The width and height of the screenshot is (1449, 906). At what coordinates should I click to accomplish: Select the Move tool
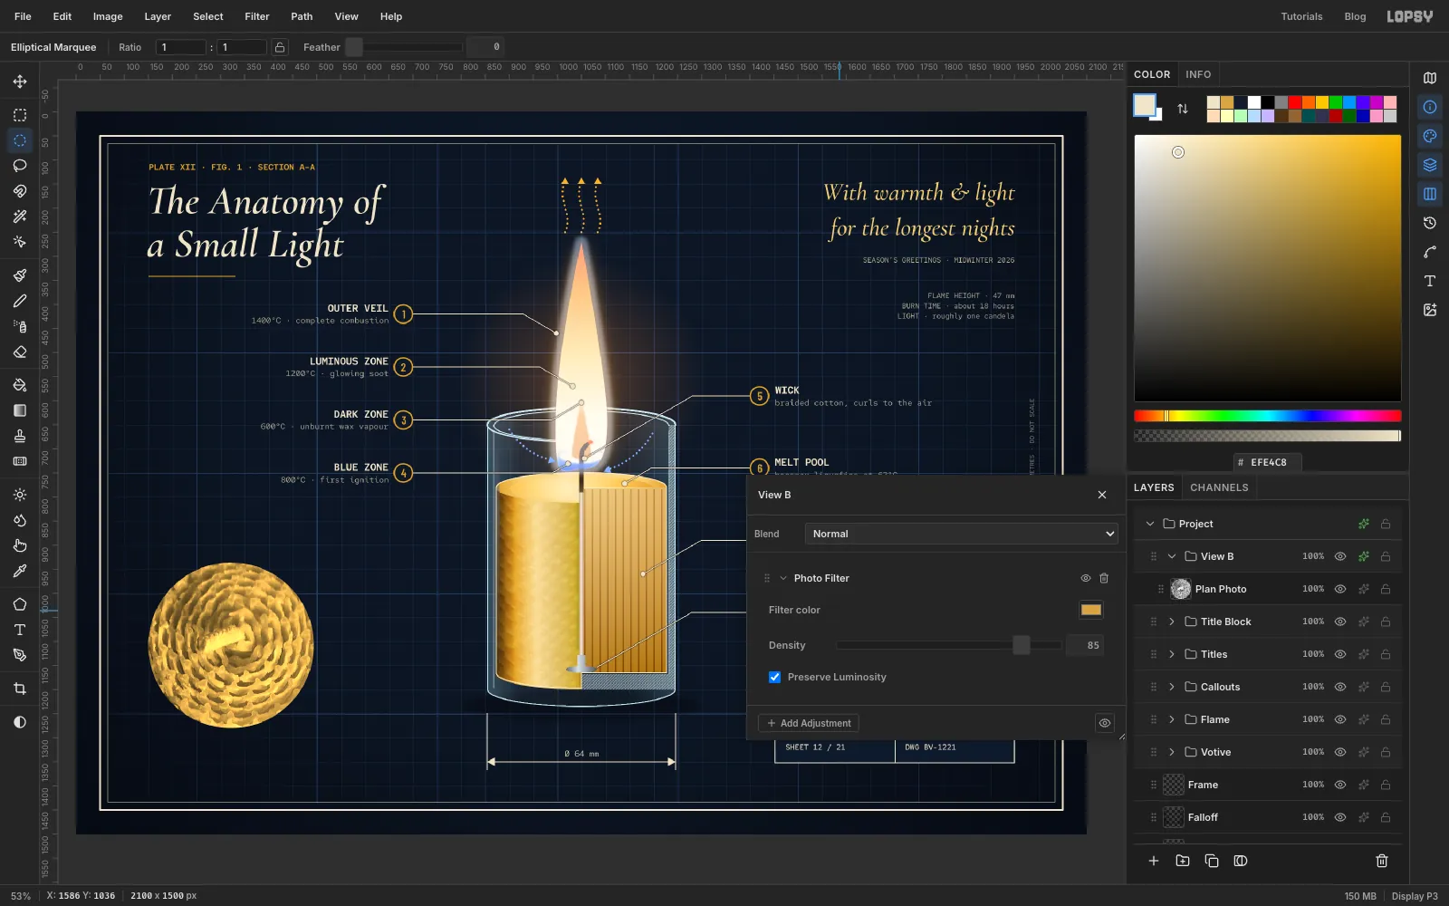[x=20, y=82]
